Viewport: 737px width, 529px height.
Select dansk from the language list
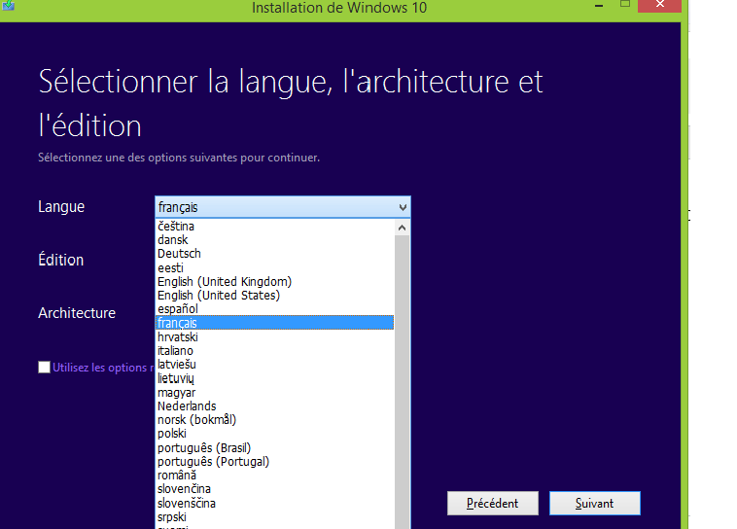274,240
